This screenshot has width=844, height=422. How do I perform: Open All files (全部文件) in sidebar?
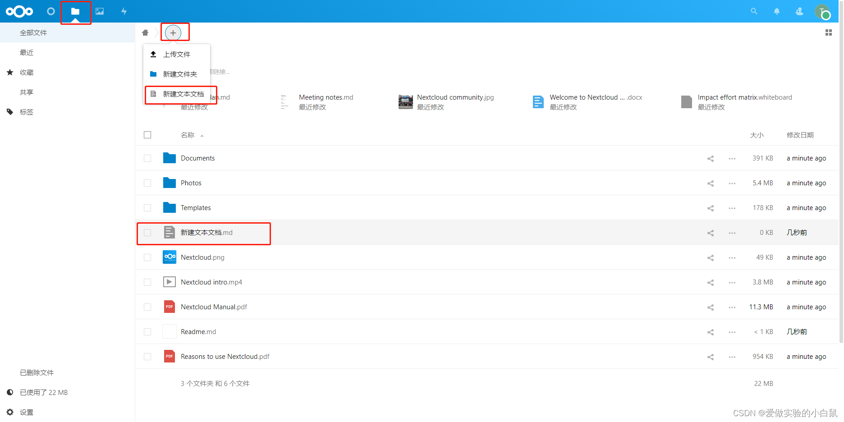click(67, 32)
